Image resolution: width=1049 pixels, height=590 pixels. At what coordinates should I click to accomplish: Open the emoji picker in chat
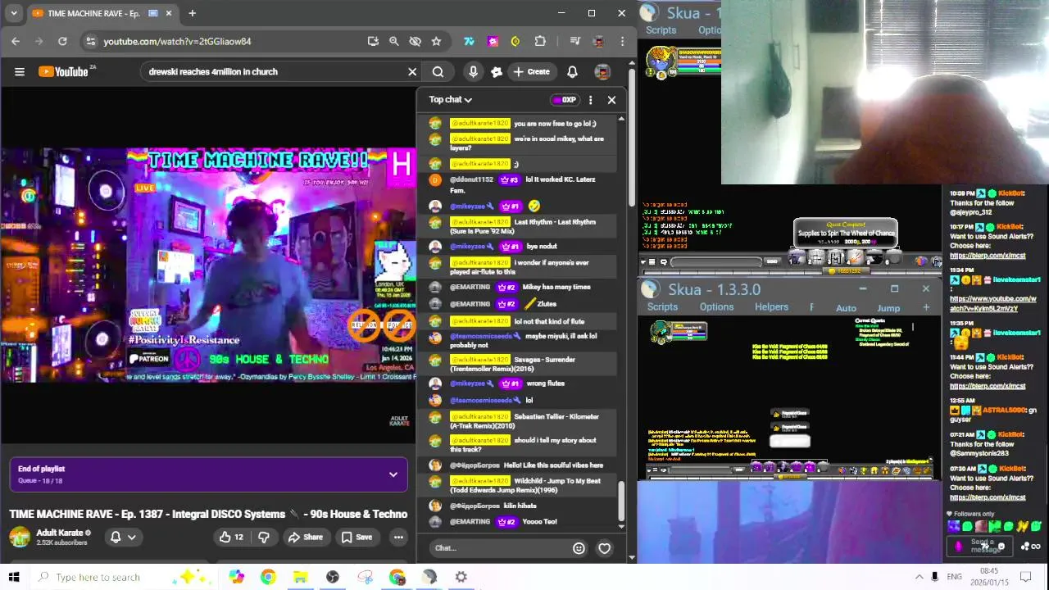(579, 548)
